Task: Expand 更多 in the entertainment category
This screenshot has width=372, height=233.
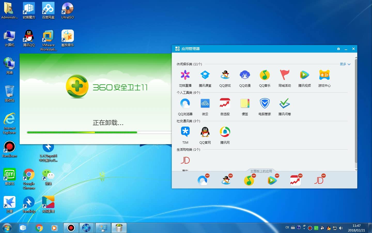Action: [345, 64]
